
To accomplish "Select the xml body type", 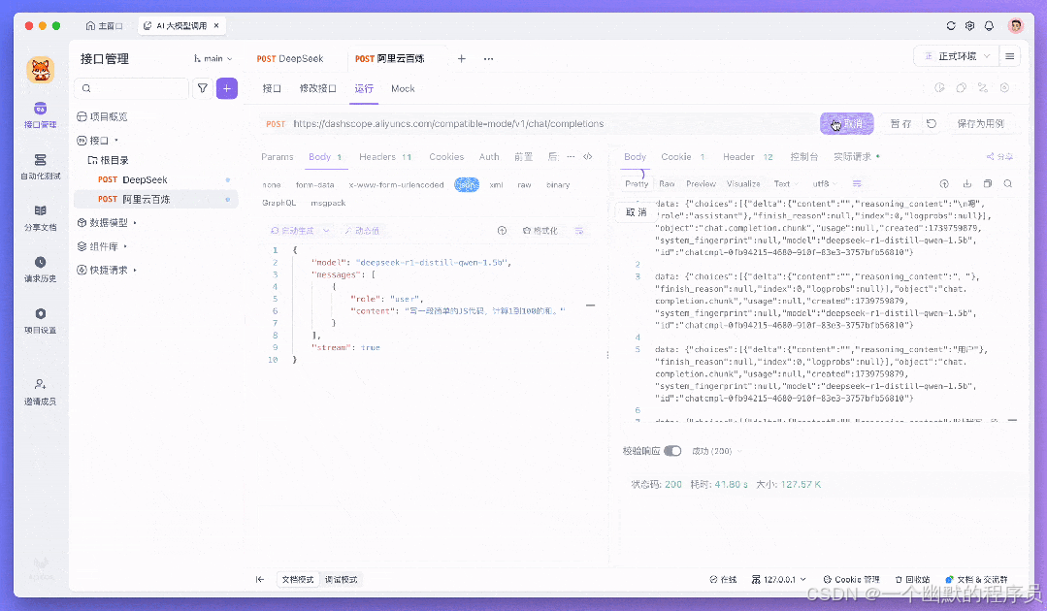I will pyautogui.click(x=496, y=185).
